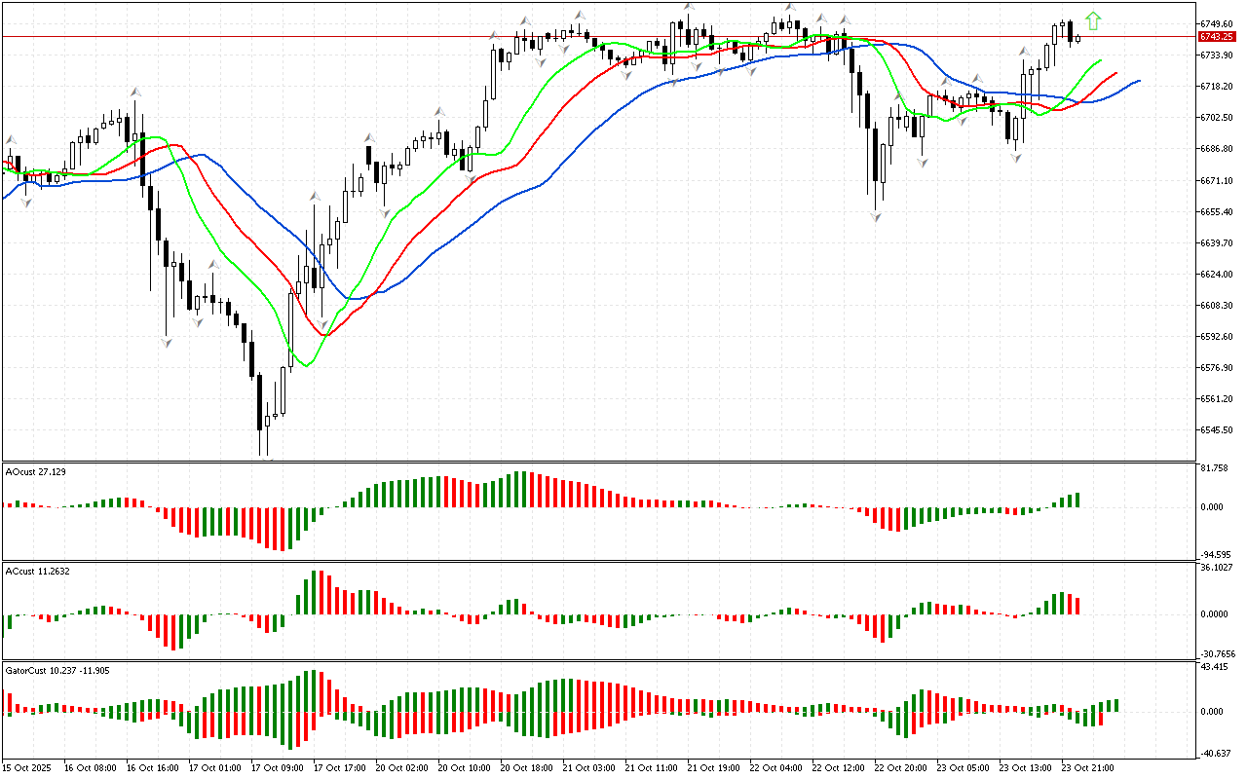The width and height of the screenshot is (1247, 779).
Task: Click the red current price label 6743.25
Action: click(1217, 36)
